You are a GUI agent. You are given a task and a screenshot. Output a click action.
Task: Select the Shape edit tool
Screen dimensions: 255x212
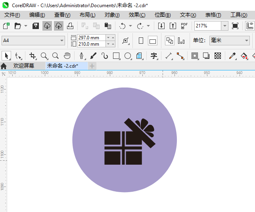(18, 56)
